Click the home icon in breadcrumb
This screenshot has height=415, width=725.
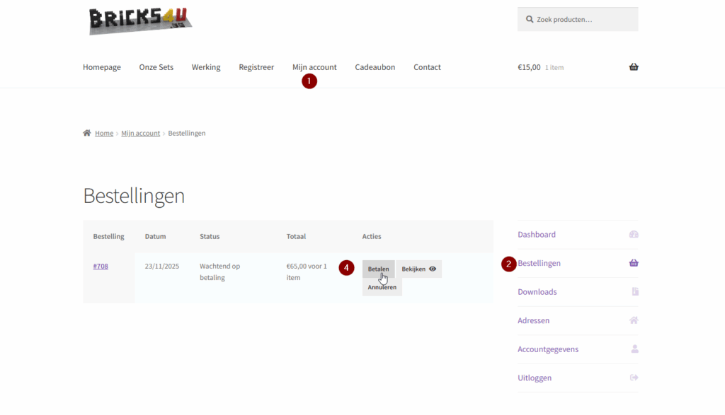pyautogui.click(x=87, y=133)
